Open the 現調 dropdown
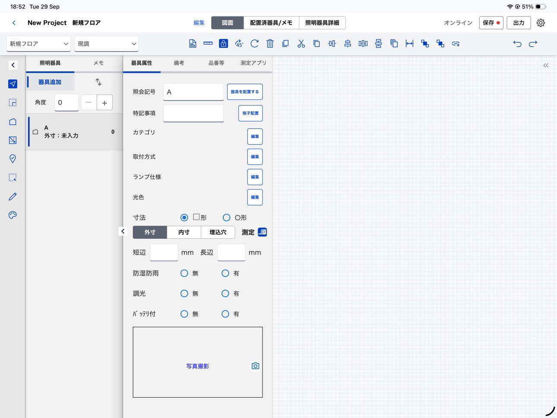 tap(106, 44)
